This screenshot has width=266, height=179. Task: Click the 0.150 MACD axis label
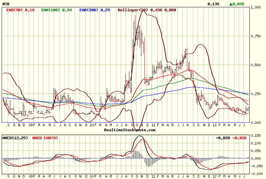pos(256,136)
